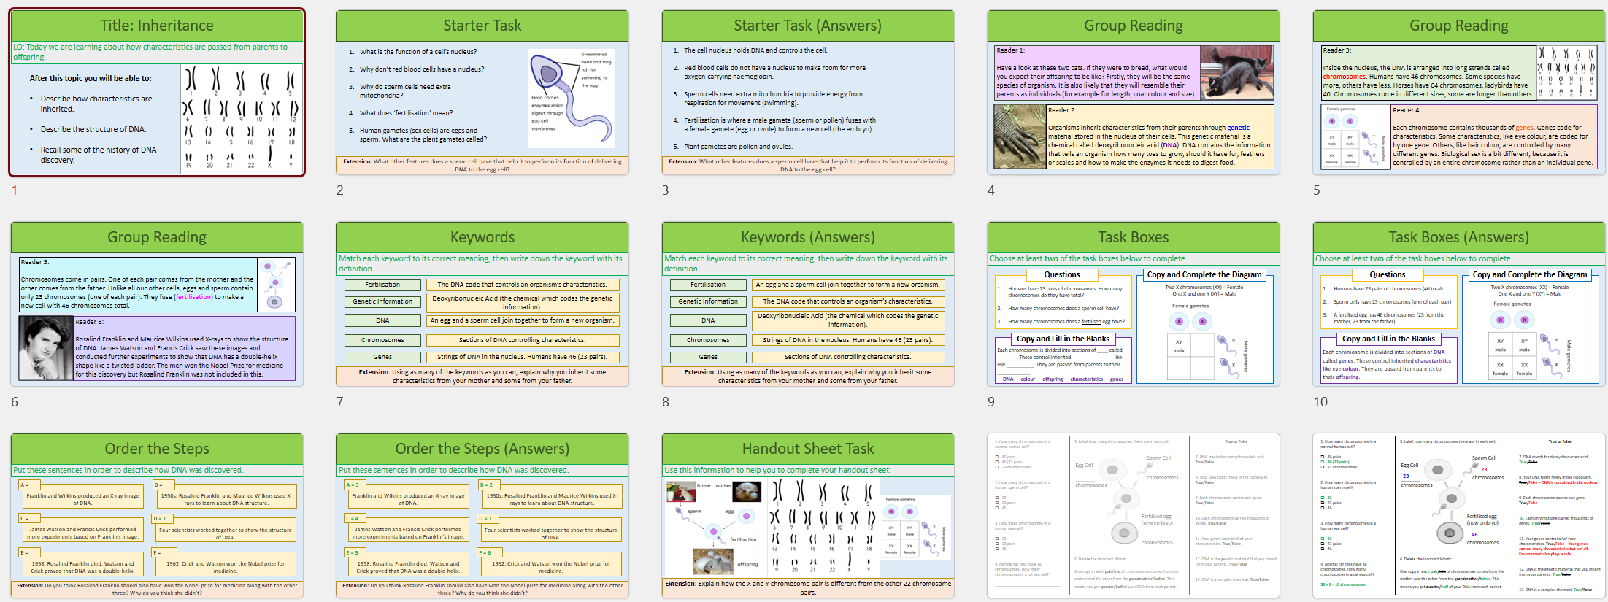Select slide 1 'Title: Inheritance' thumbnail
1608x602 pixels.
(x=157, y=93)
